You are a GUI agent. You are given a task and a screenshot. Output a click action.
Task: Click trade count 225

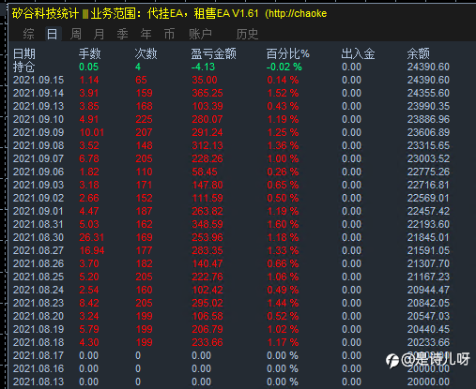pyautogui.click(x=144, y=119)
